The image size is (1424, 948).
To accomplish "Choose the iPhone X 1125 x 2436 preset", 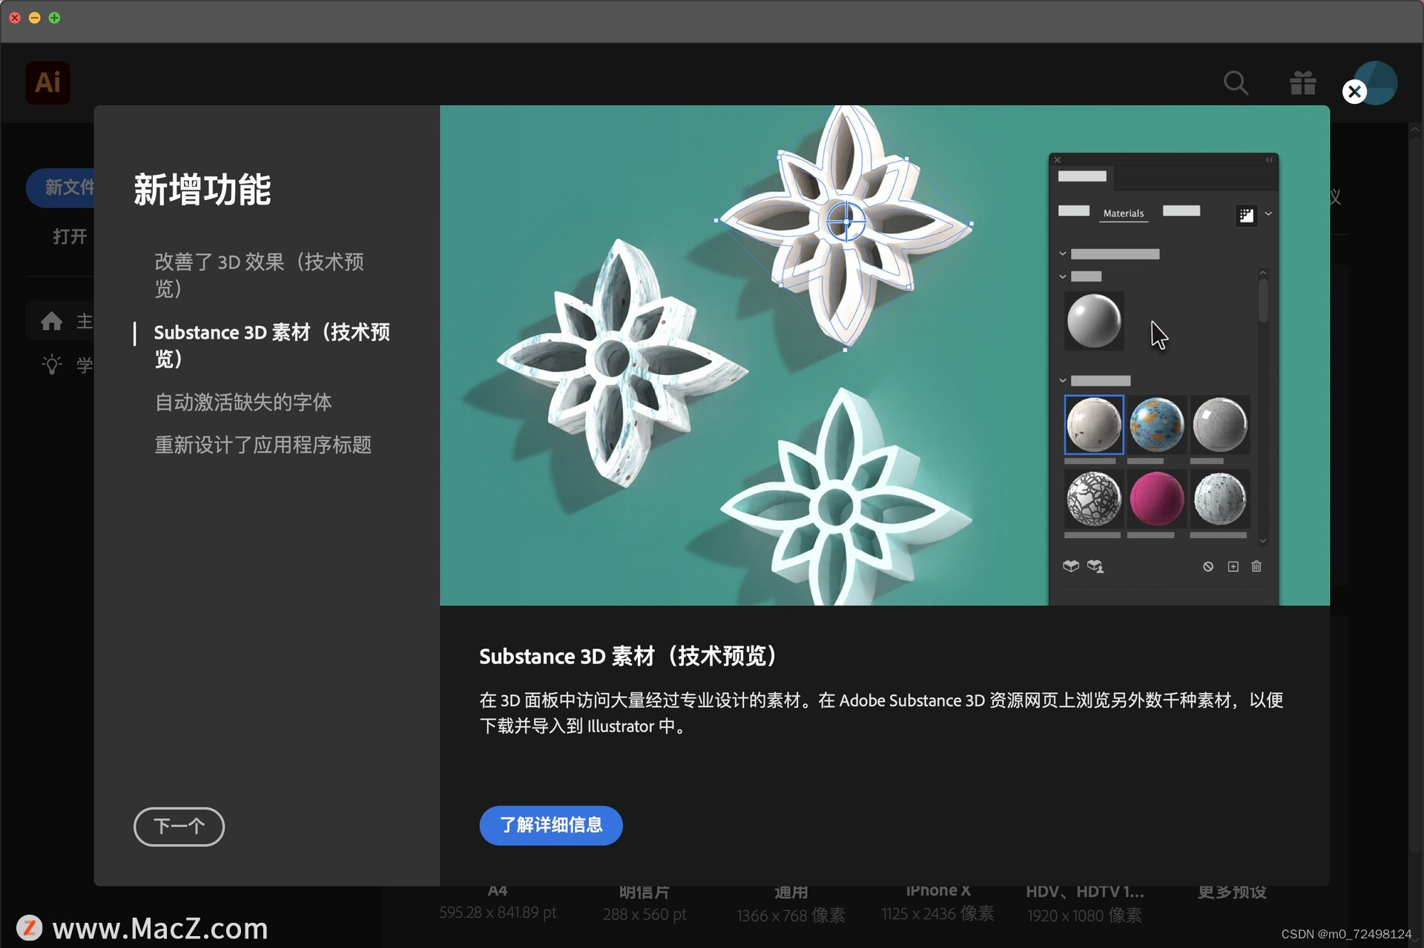I will [x=937, y=903].
